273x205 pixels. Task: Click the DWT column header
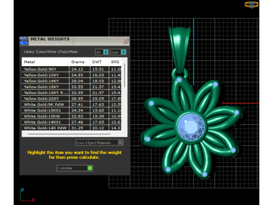pos(100,62)
